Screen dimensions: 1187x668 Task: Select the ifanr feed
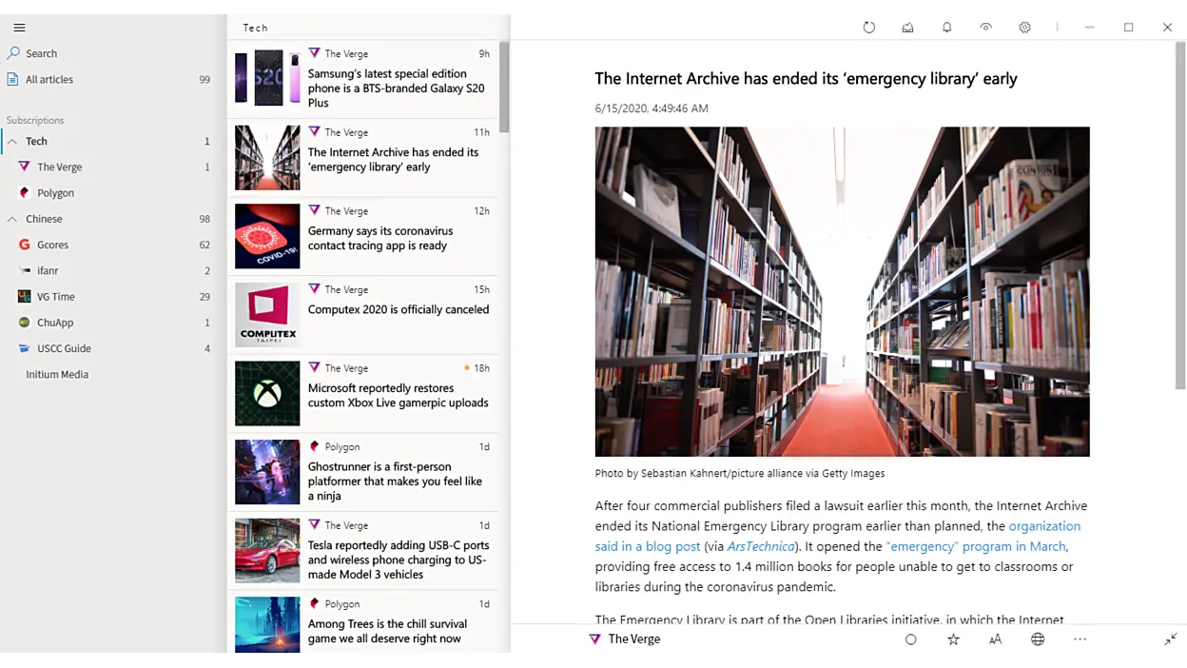(x=112, y=270)
